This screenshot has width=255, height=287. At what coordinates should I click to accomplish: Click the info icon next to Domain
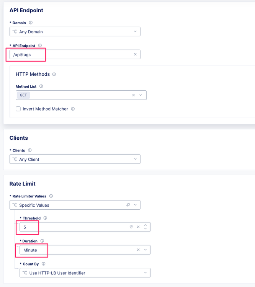tap(31, 23)
